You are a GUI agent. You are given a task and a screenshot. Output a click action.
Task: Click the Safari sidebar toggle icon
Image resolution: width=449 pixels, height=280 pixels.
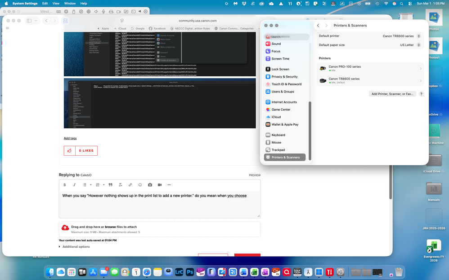tap(29, 21)
